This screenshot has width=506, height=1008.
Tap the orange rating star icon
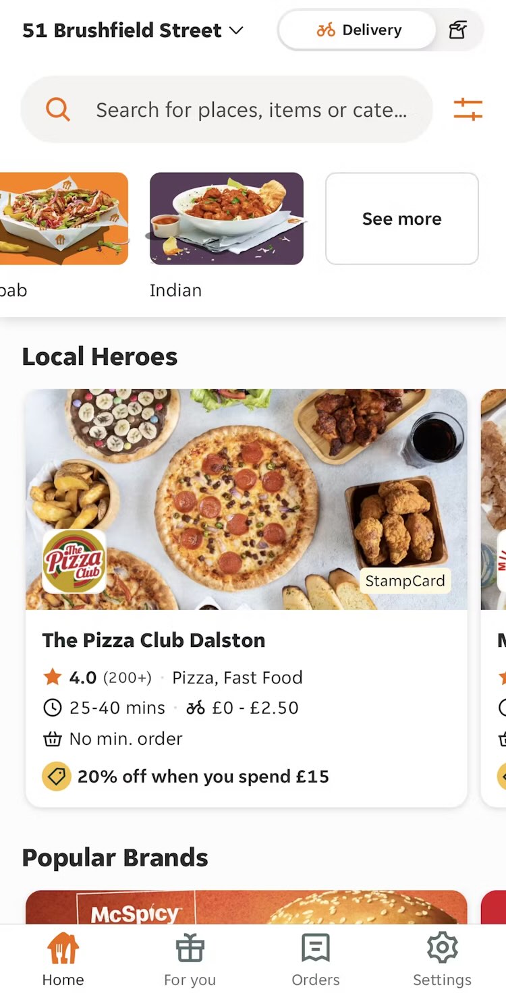(x=53, y=677)
